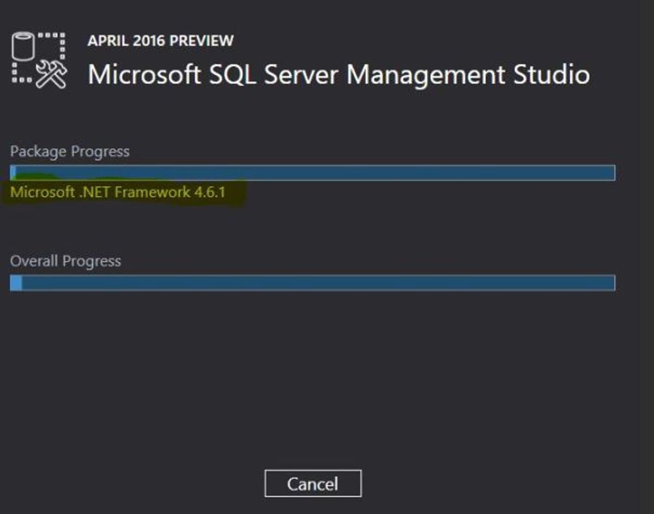Click the word Microsoft in the title
The height and width of the screenshot is (514, 654).
pos(144,74)
